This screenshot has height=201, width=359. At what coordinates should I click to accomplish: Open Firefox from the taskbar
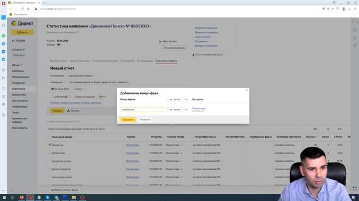pyautogui.click(x=21, y=197)
